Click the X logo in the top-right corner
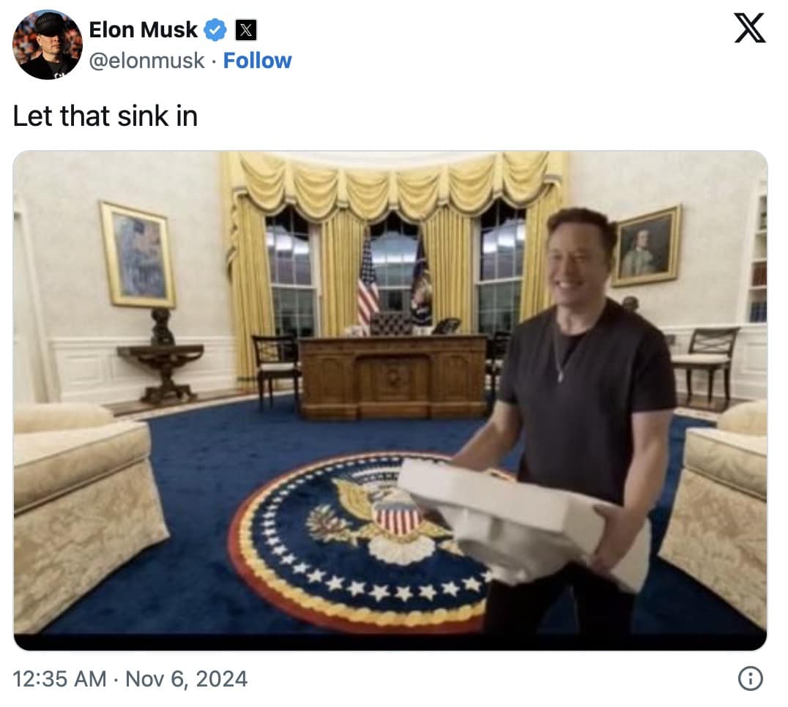Image resolution: width=788 pixels, height=707 pixels. (750, 29)
